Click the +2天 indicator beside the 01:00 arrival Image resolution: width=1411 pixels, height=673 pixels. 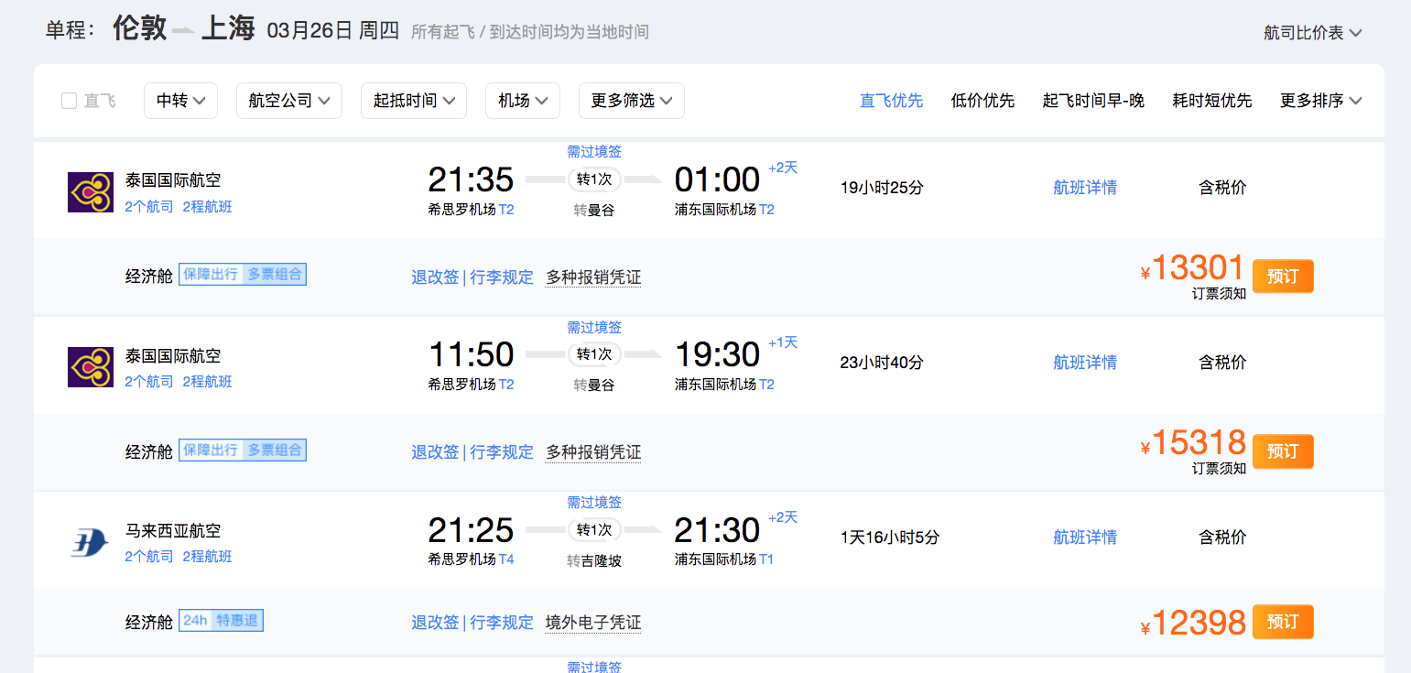point(783,168)
